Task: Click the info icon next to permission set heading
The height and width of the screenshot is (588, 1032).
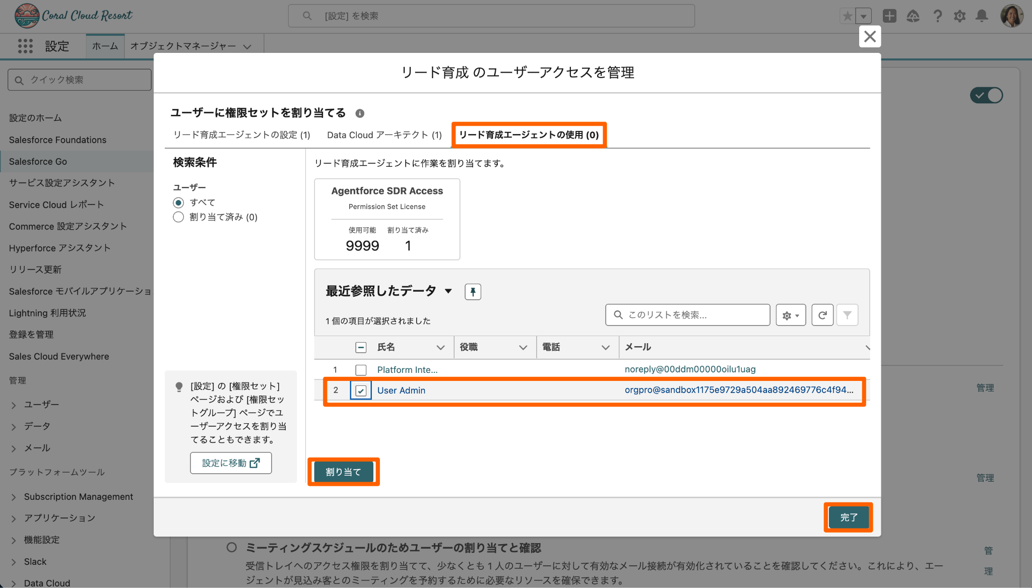Action: [x=359, y=113]
